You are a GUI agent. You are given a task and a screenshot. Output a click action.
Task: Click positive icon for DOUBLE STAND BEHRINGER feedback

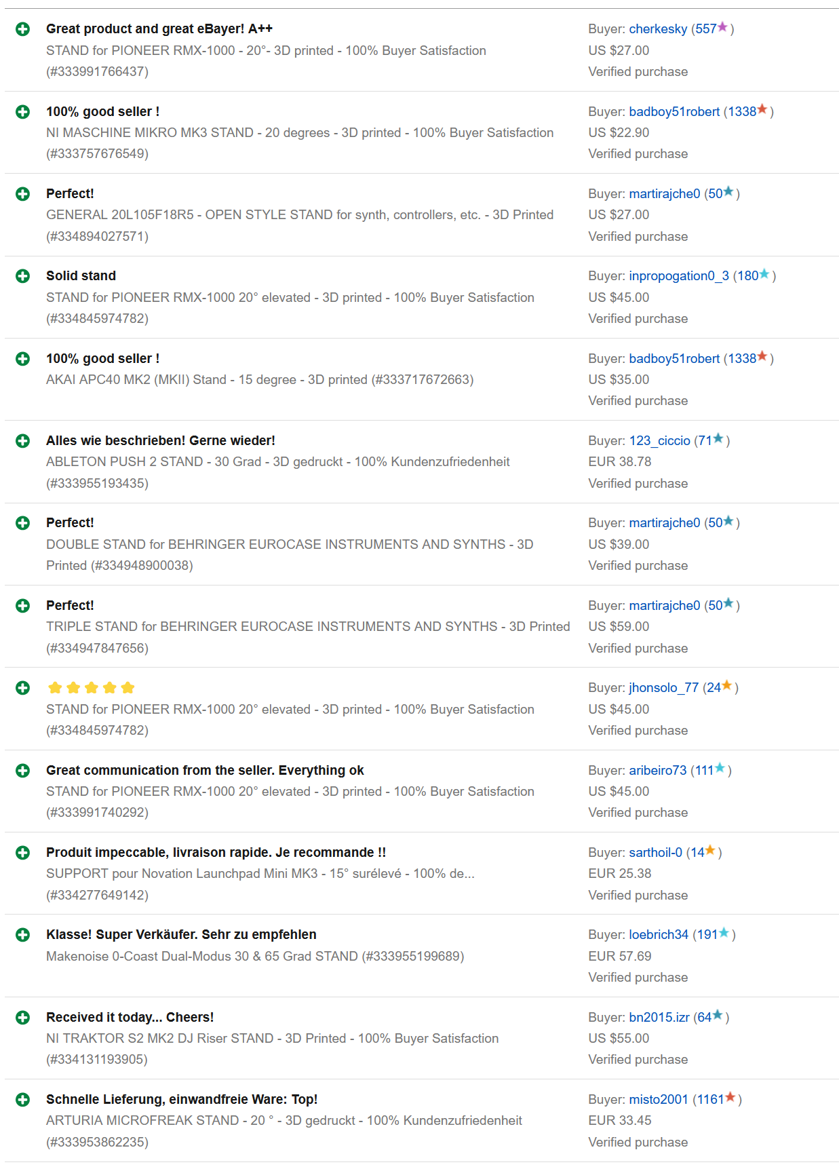22,523
